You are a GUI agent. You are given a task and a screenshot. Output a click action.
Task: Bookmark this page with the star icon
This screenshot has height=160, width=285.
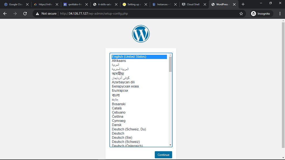point(241,14)
